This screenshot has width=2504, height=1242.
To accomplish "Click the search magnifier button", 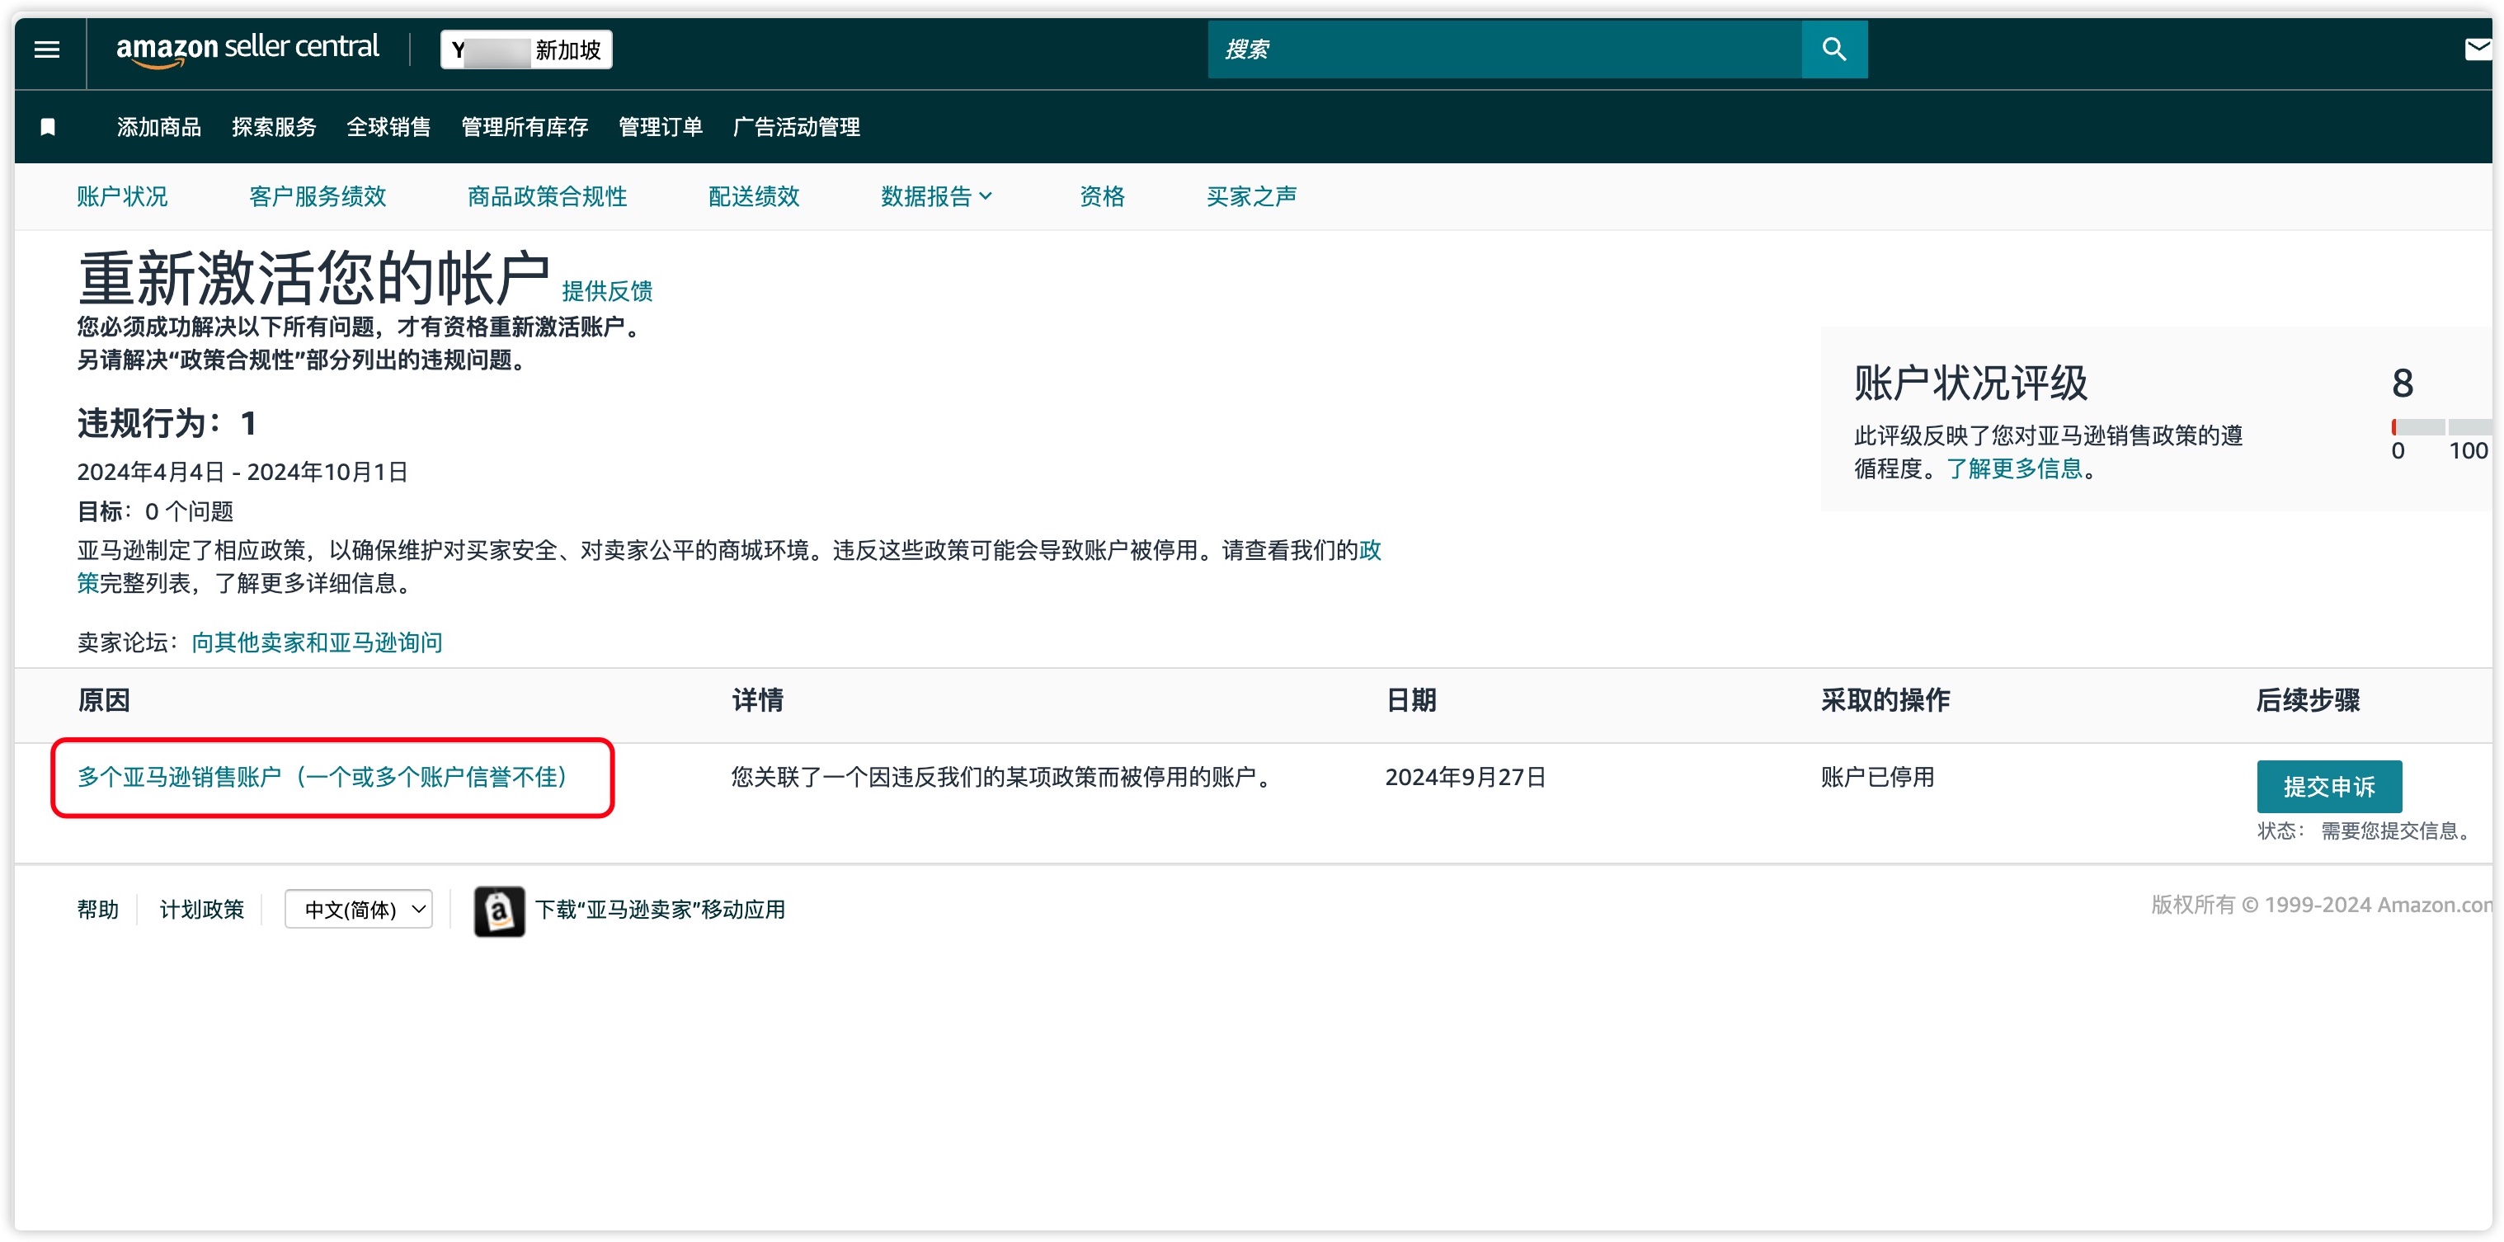I will [1833, 49].
